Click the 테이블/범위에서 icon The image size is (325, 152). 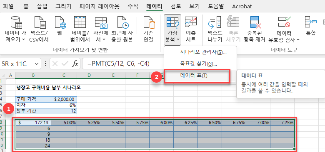click(x=80, y=22)
